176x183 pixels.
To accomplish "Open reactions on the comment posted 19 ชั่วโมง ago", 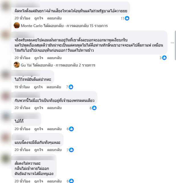I will pos(71,87).
